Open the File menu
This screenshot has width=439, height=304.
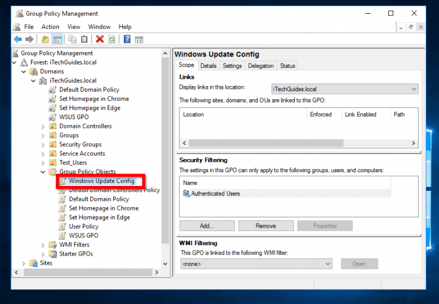[29, 27]
